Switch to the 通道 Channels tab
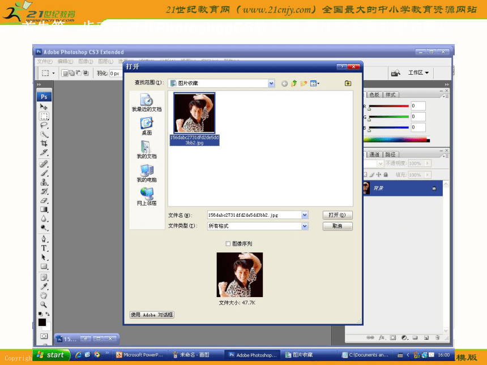 click(x=374, y=154)
